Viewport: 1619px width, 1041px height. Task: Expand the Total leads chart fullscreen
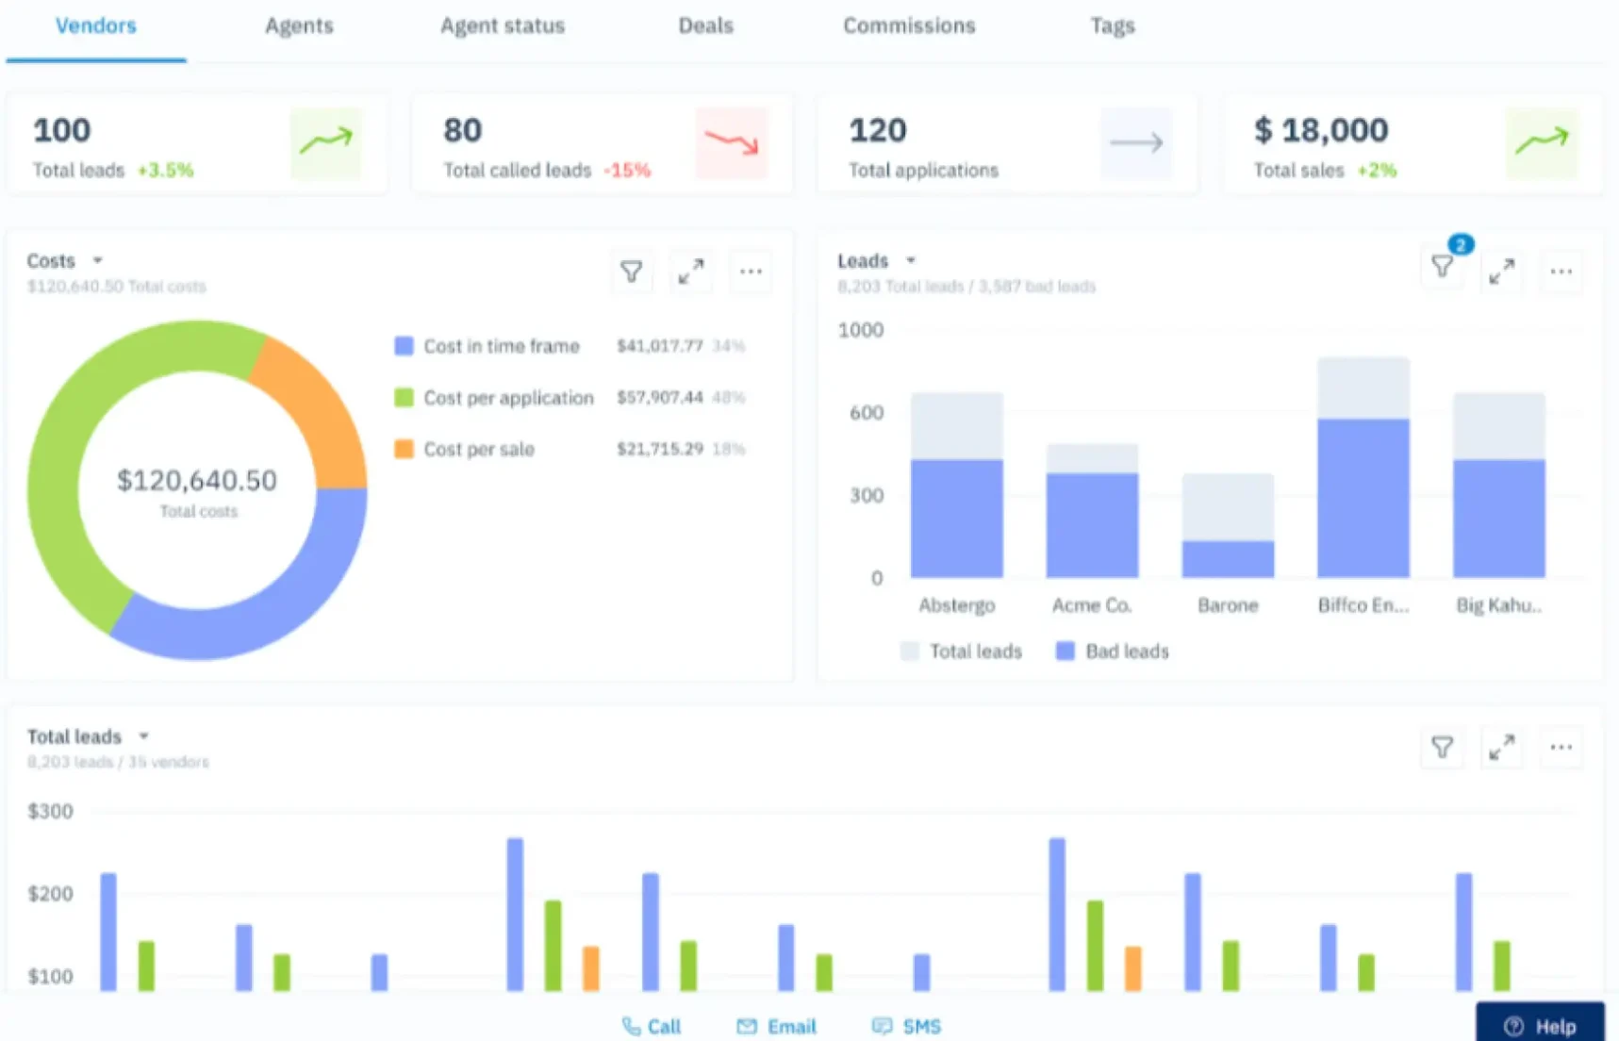[1502, 748]
